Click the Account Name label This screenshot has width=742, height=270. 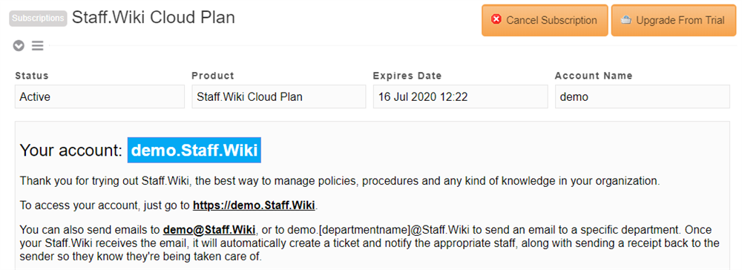tap(594, 76)
